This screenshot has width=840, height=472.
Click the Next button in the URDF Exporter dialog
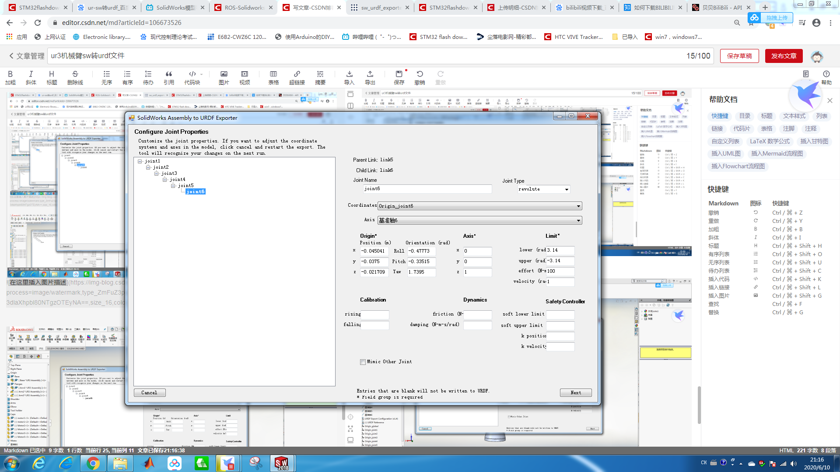point(576,392)
